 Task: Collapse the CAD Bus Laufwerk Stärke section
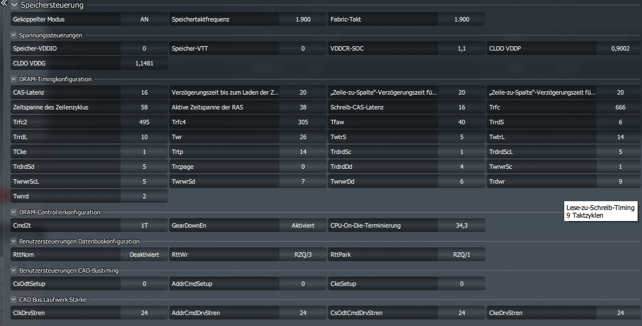pos(14,300)
